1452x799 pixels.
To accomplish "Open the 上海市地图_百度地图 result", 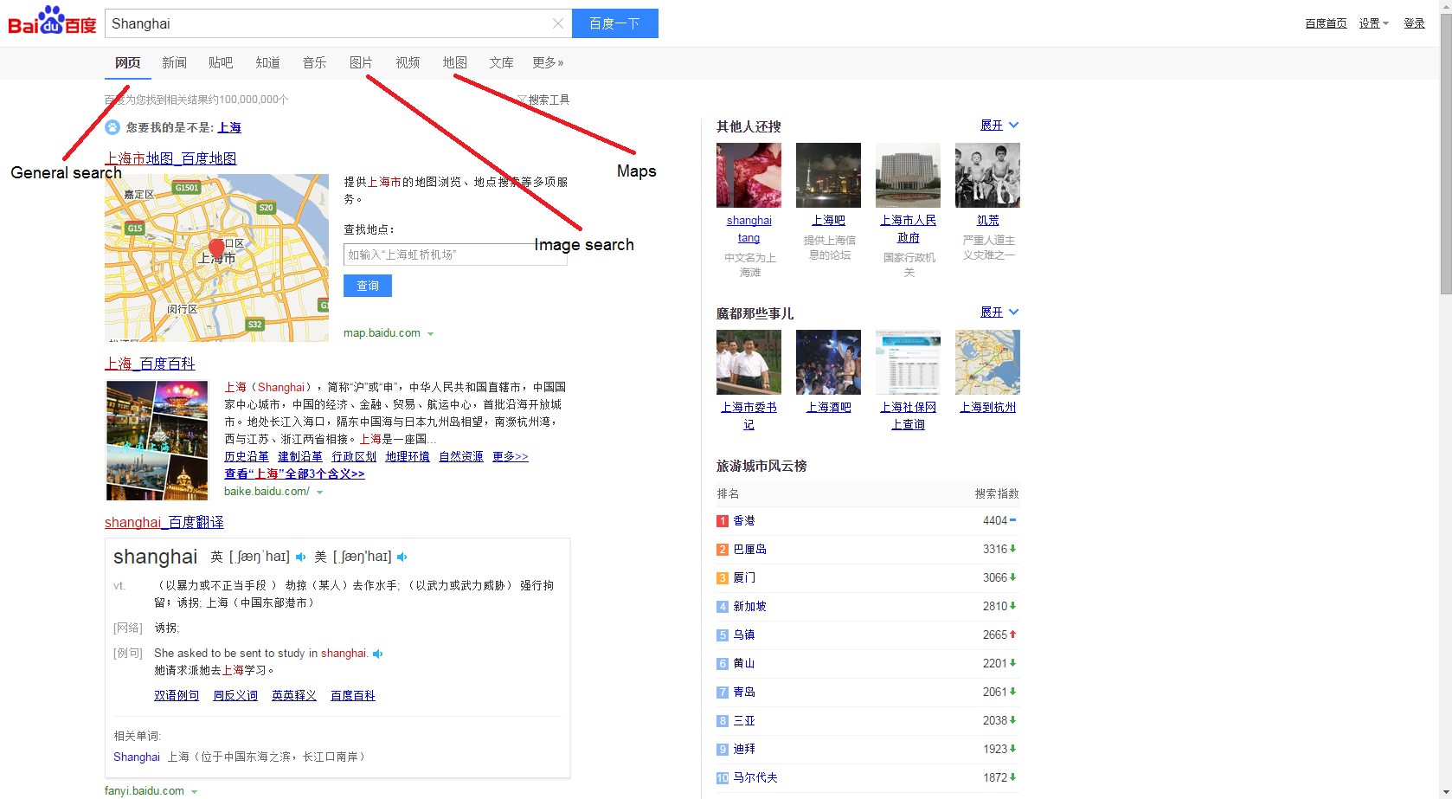I will (170, 158).
